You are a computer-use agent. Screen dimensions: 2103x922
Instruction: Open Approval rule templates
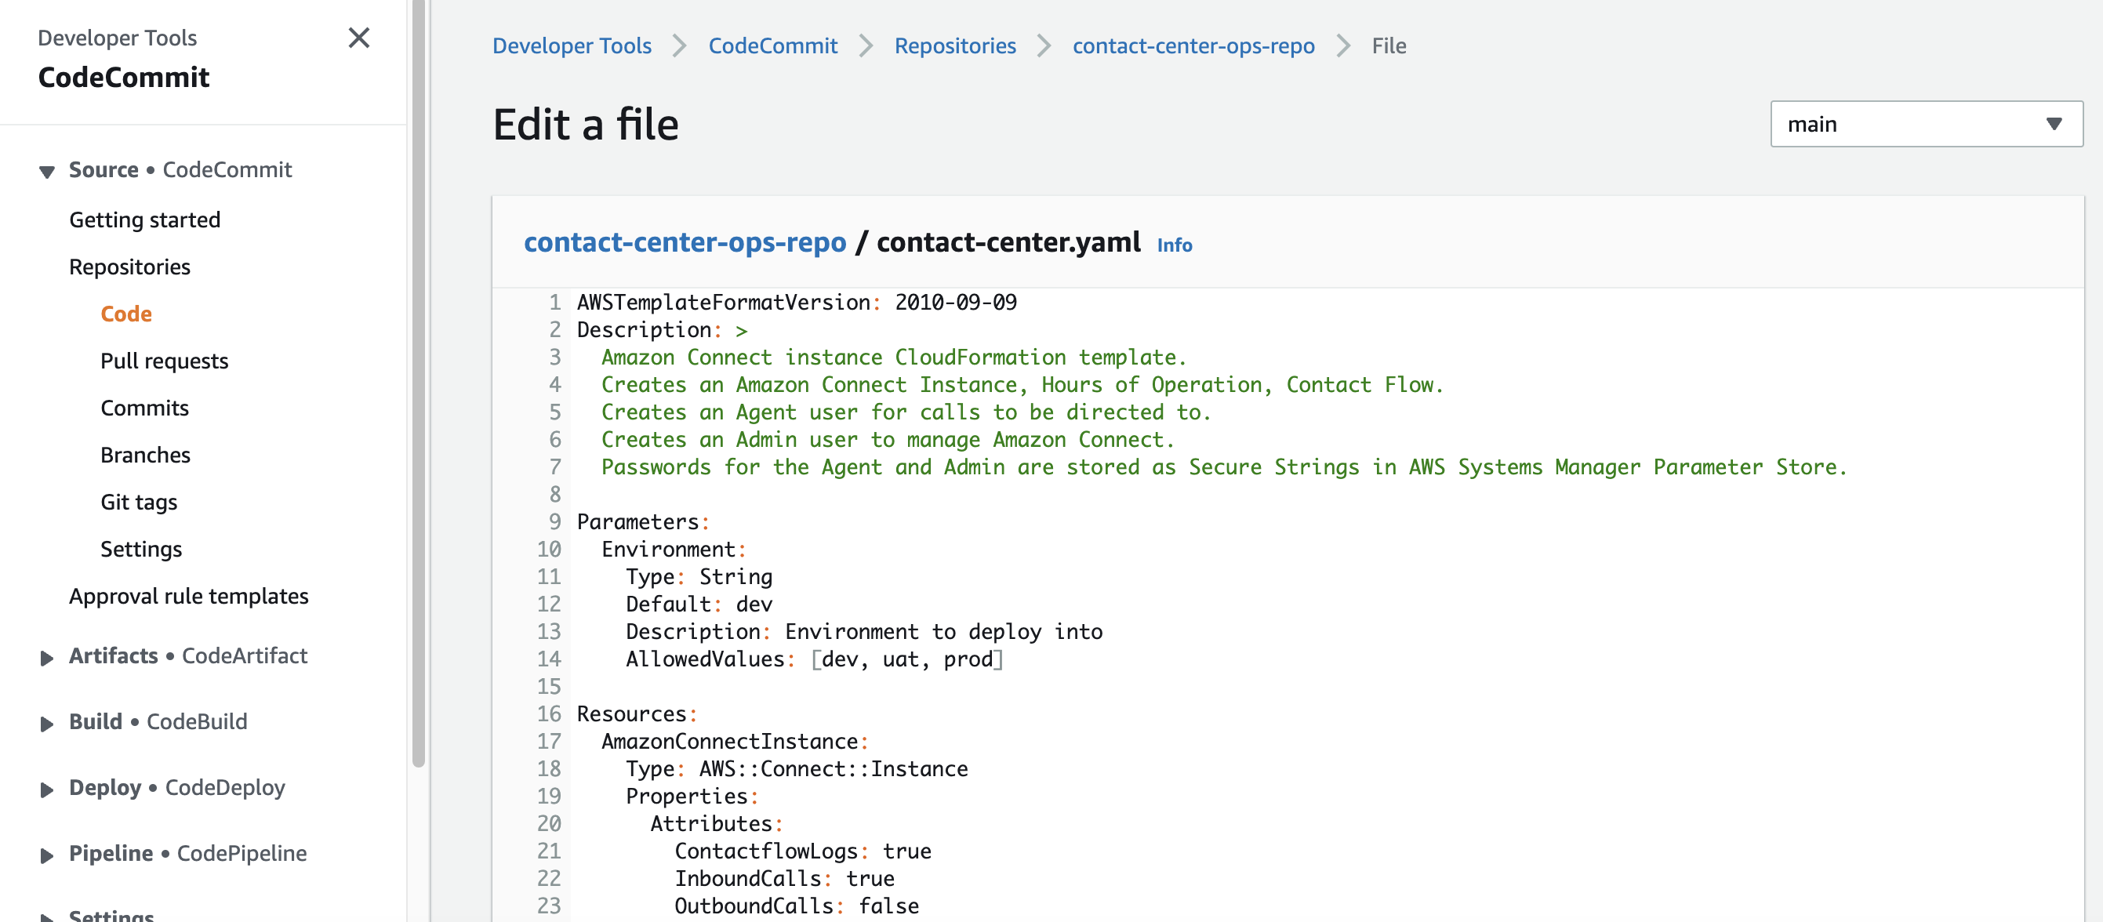coord(189,596)
